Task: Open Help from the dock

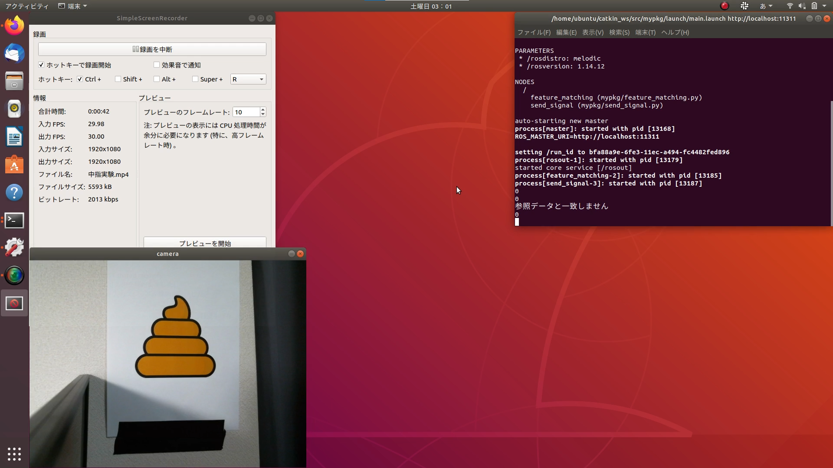Action: 14,192
